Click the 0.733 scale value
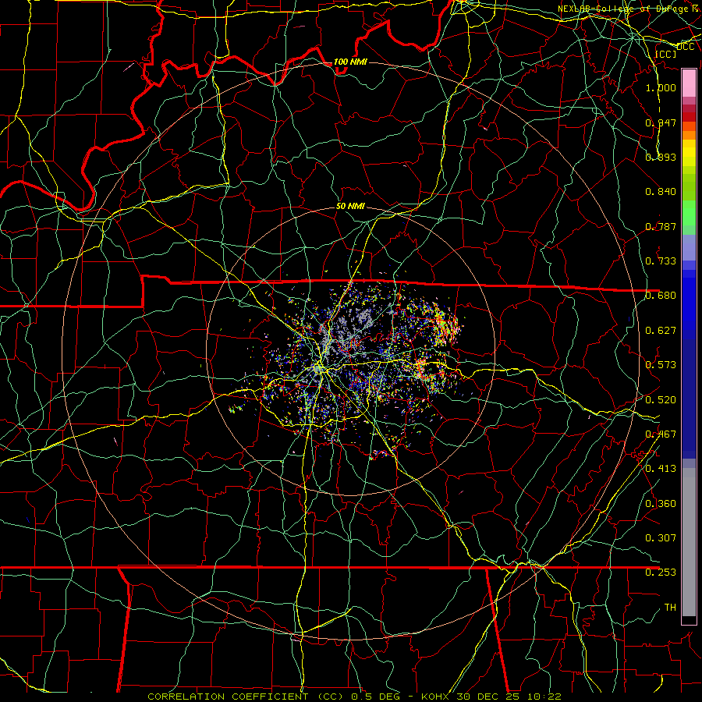702x702 pixels. 661,261
